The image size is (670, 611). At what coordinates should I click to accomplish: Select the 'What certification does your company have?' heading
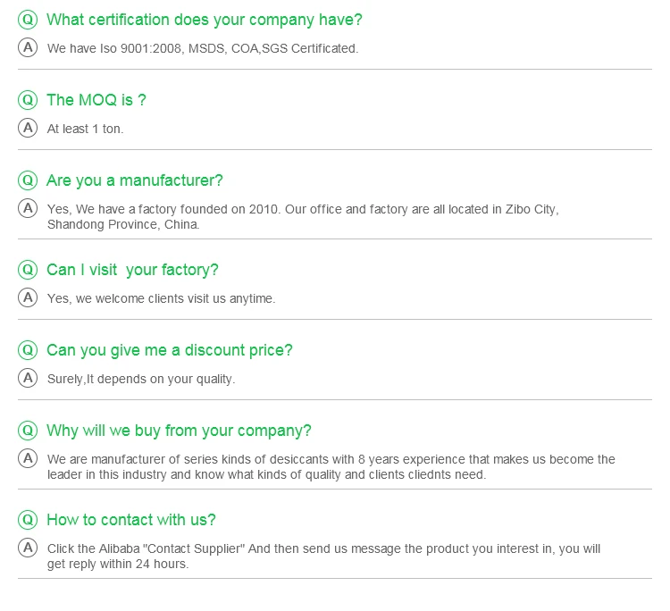[205, 20]
